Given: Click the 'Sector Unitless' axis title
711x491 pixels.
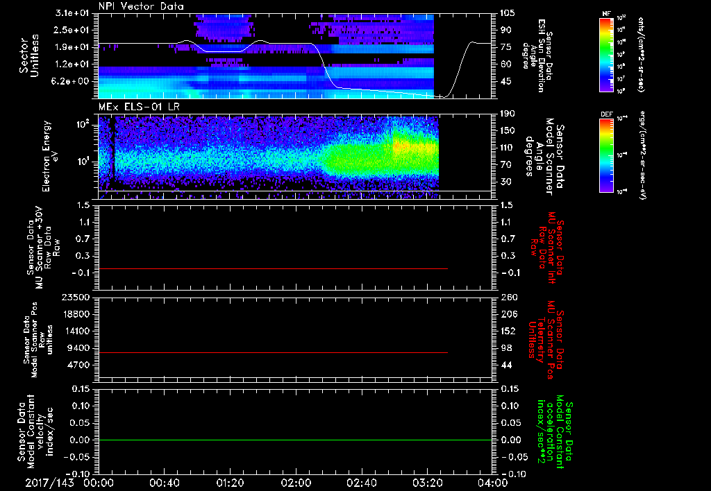Looking at the screenshot, I should click(x=29, y=55).
